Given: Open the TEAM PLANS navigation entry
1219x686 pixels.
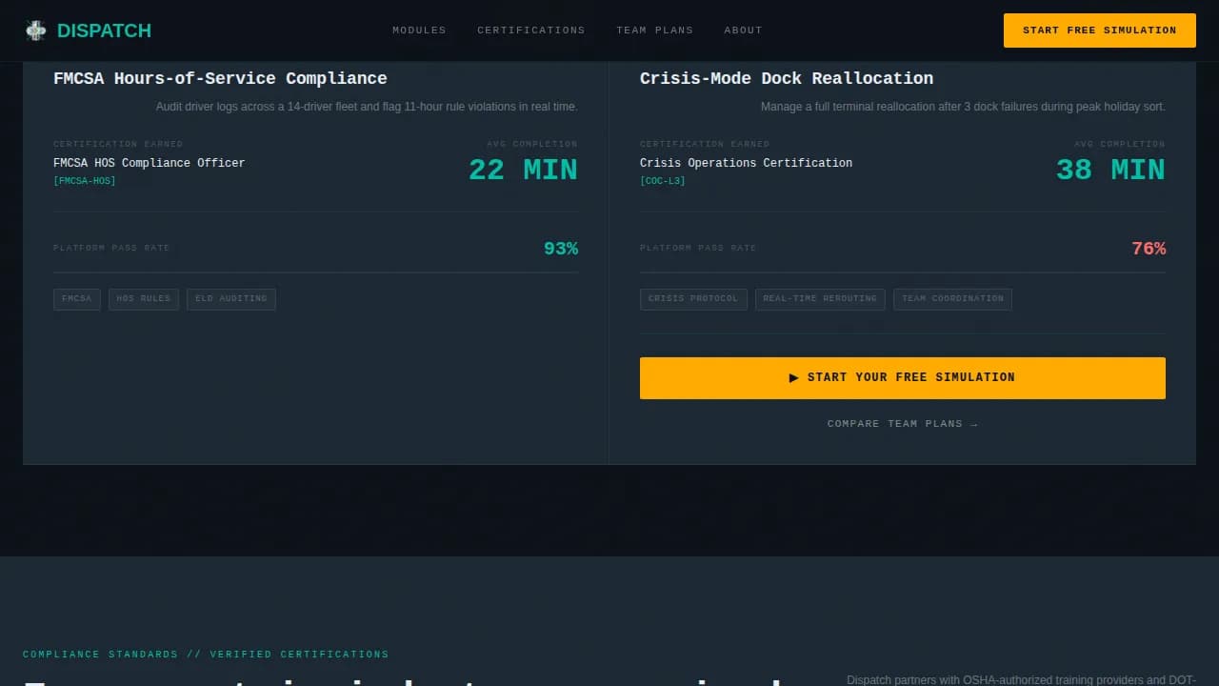Looking at the screenshot, I should coord(654,30).
